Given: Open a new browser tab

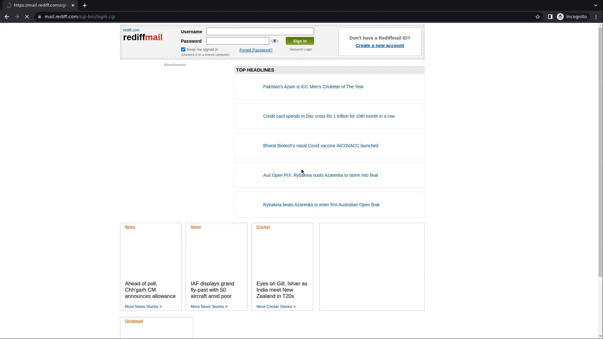Looking at the screenshot, I should [x=85, y=5].
